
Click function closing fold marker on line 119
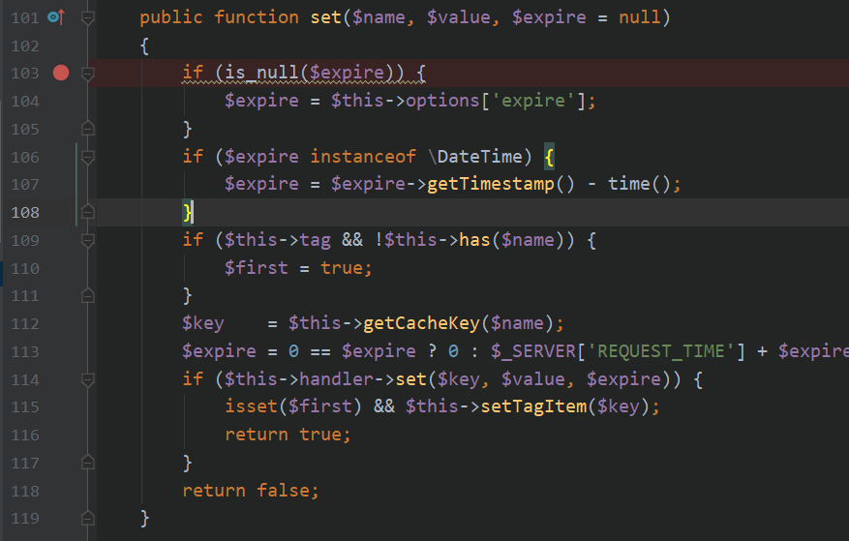point(88,519)
